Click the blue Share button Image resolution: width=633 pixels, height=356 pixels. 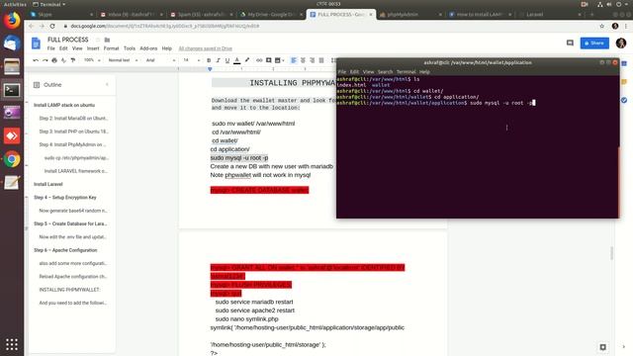[594, 44]
